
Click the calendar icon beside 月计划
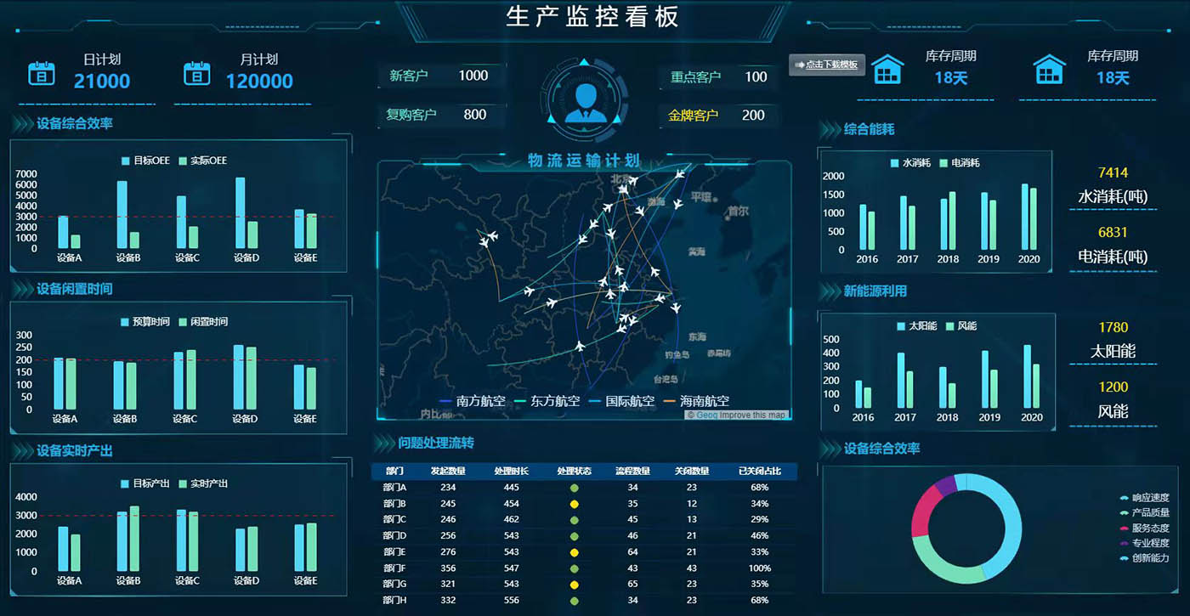tap(196, 73)
